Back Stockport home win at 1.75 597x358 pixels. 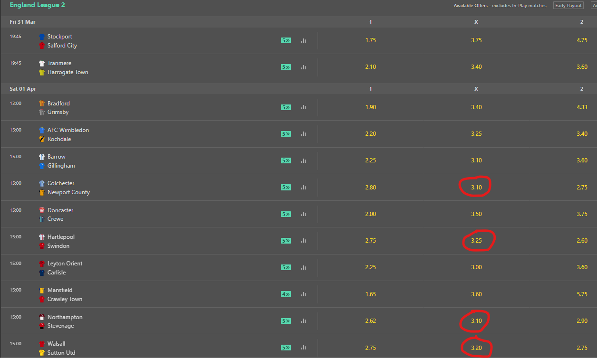pos(371,40)
